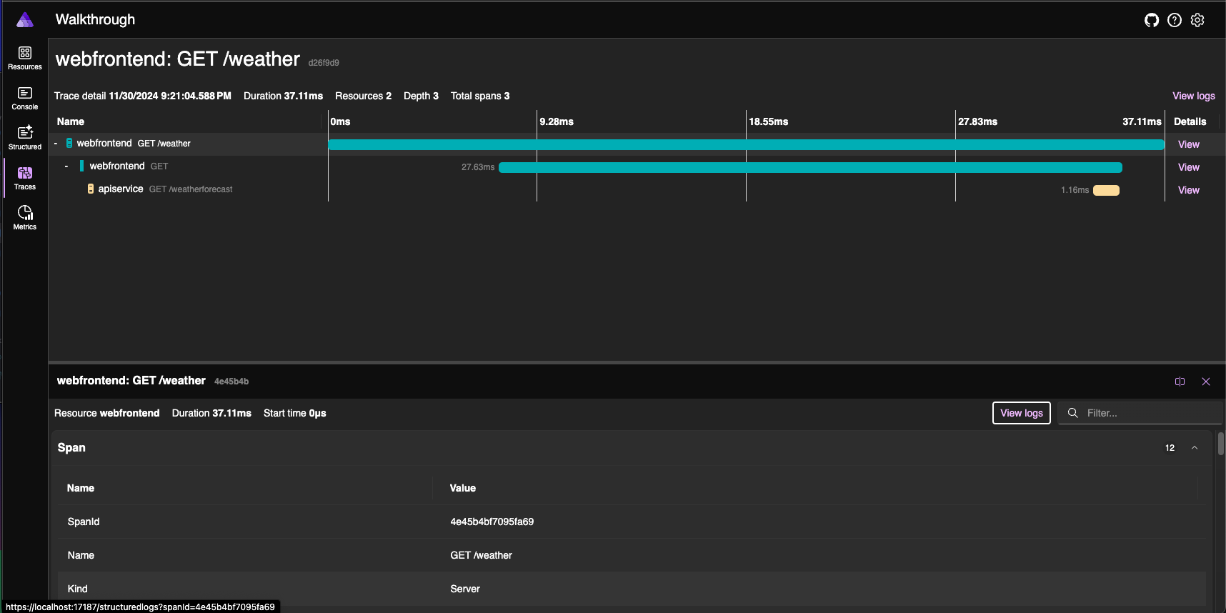Image resolution: width=1226 pixels, height=613 pixels.
Task: View details for the apiservice span
Action: (1188, 190)
